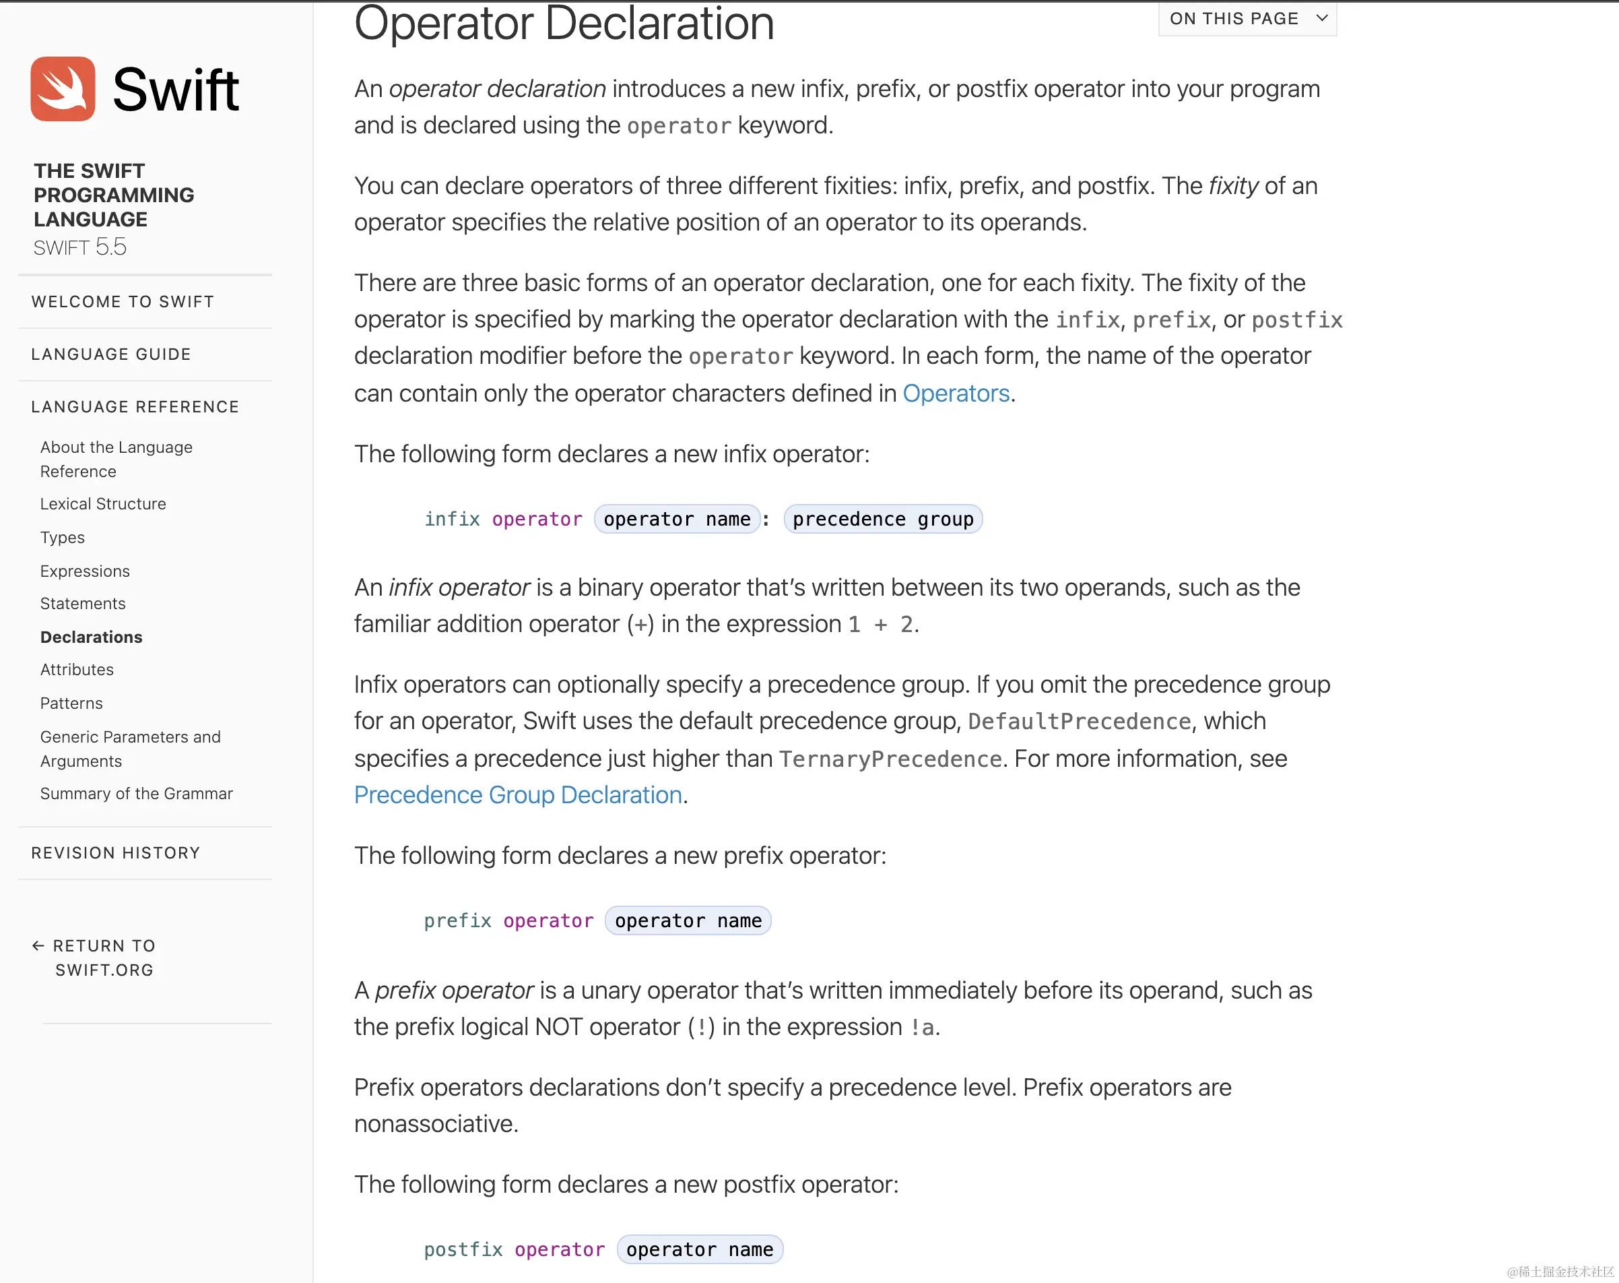1619x1283 pixels.
Task: Collapse the Language Reference section
Action: 135,407
